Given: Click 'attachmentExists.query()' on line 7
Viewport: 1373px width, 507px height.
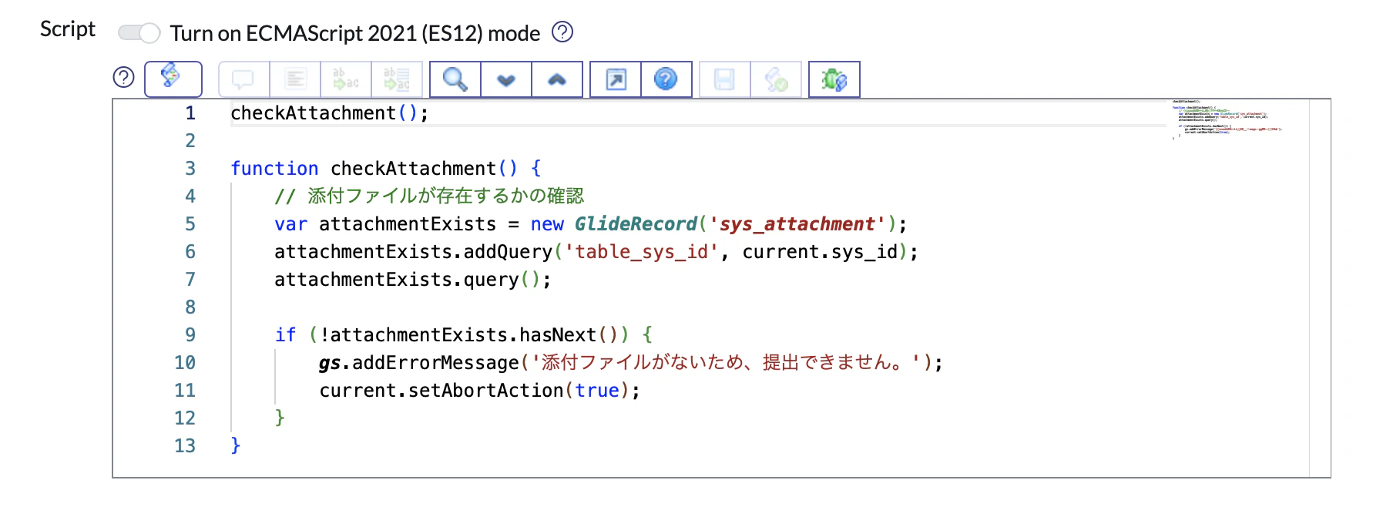Looking at the screenshot, I should [408, 279].
